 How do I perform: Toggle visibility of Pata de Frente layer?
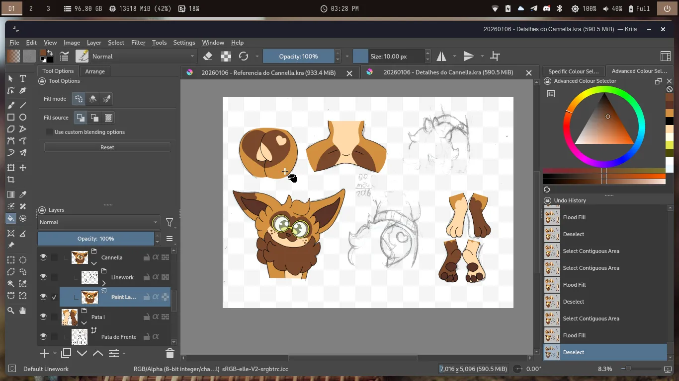pos(43,336)
